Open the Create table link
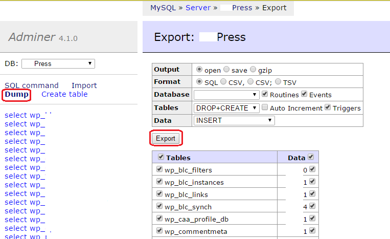Viewport: 390px width, 239px height. click(64, 95)
